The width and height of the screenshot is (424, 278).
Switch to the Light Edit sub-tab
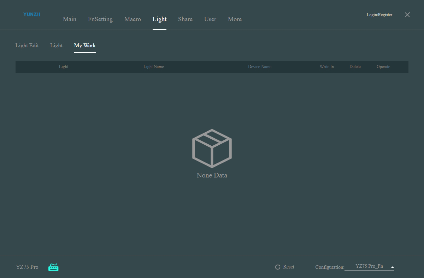coord(27,46)
